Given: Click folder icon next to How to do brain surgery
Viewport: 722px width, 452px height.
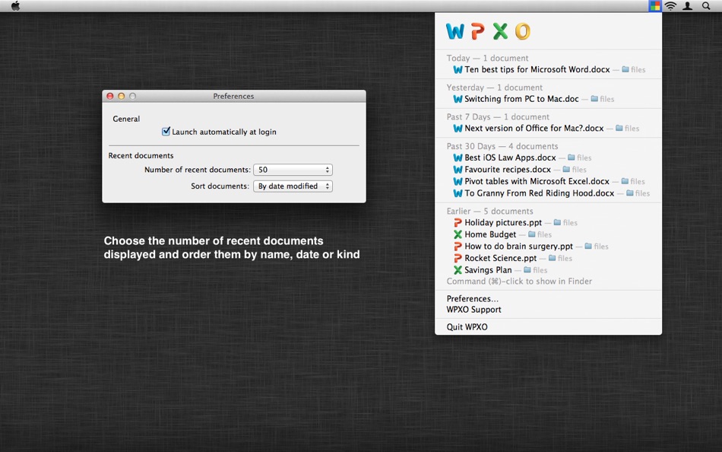Looking at the screenshot, I should tap(588, 247).
